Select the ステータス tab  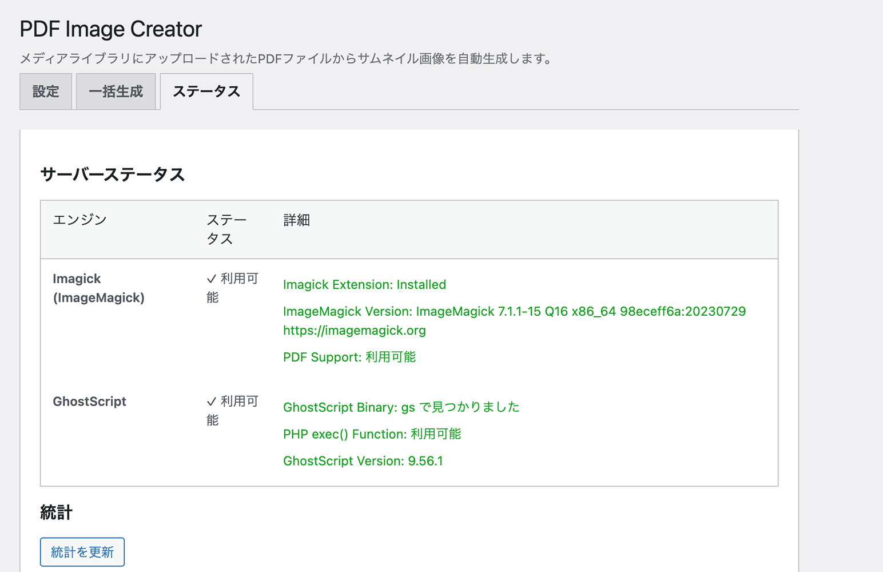click(x=206, y=92)
